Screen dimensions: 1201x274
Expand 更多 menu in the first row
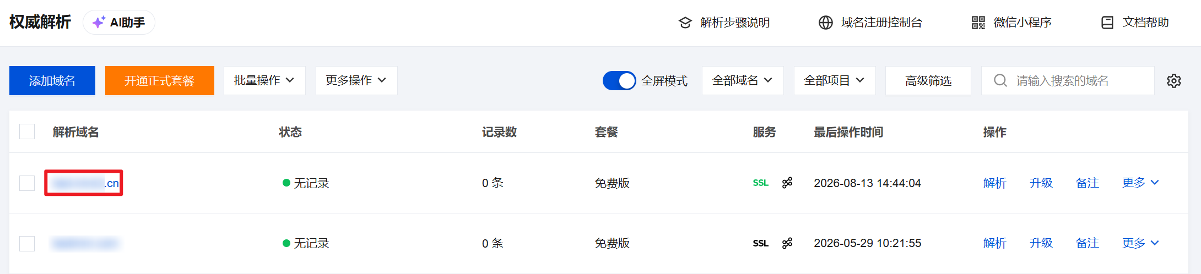(1140, 183)
